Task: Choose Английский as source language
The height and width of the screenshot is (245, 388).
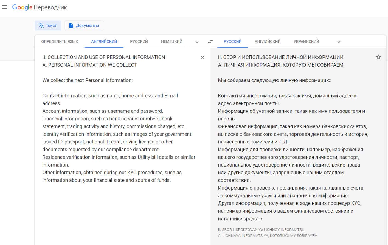Action: [x=104, y=41]
